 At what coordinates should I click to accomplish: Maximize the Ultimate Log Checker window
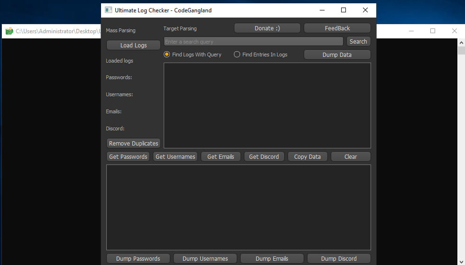(x=344, y=10)
